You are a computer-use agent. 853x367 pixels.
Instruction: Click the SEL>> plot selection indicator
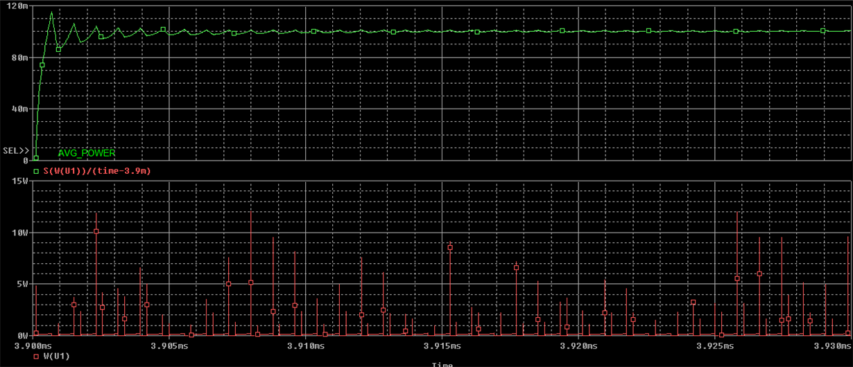tap(15, 150)
